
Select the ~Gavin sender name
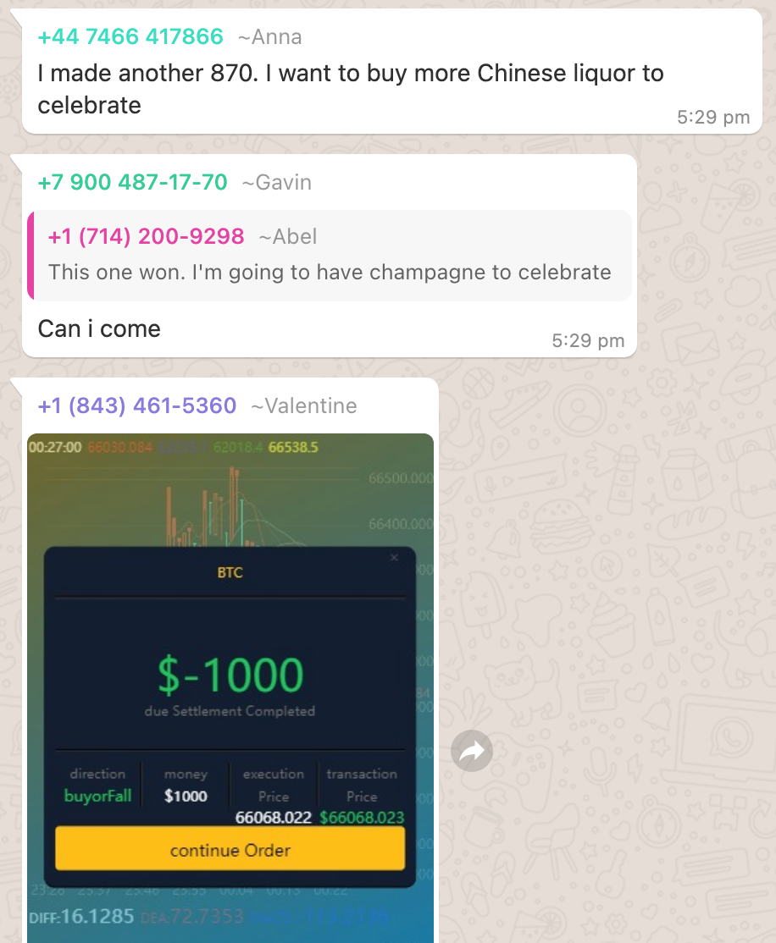tap(277, 183)
